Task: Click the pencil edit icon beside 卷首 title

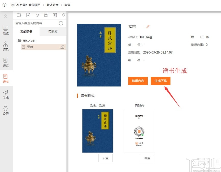Action: coord(148,26)
